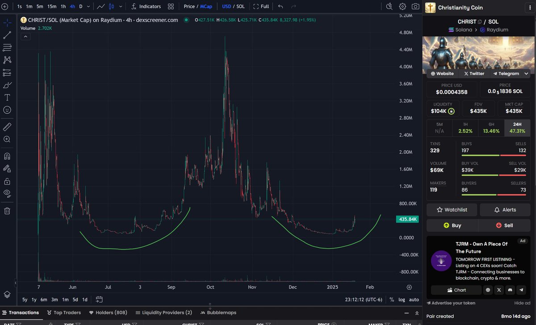Set date range to 6m
This screenshot has width=536, height=325.
[44, 300]
